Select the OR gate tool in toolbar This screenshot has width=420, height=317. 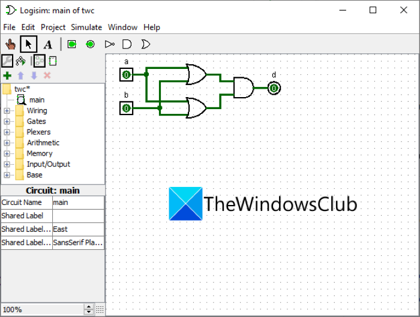click(145, 44)
